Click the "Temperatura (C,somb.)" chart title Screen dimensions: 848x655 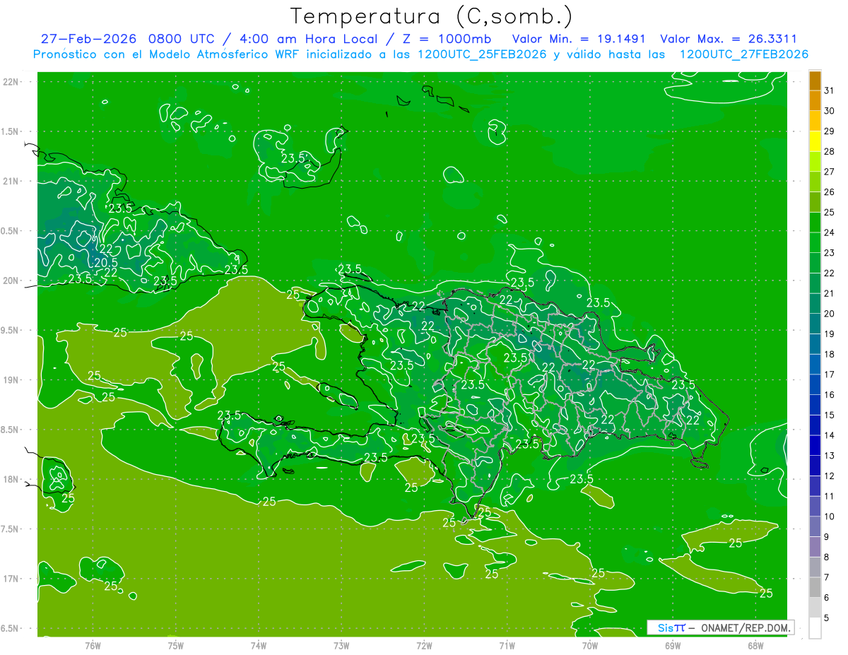[x=432, y=16]
